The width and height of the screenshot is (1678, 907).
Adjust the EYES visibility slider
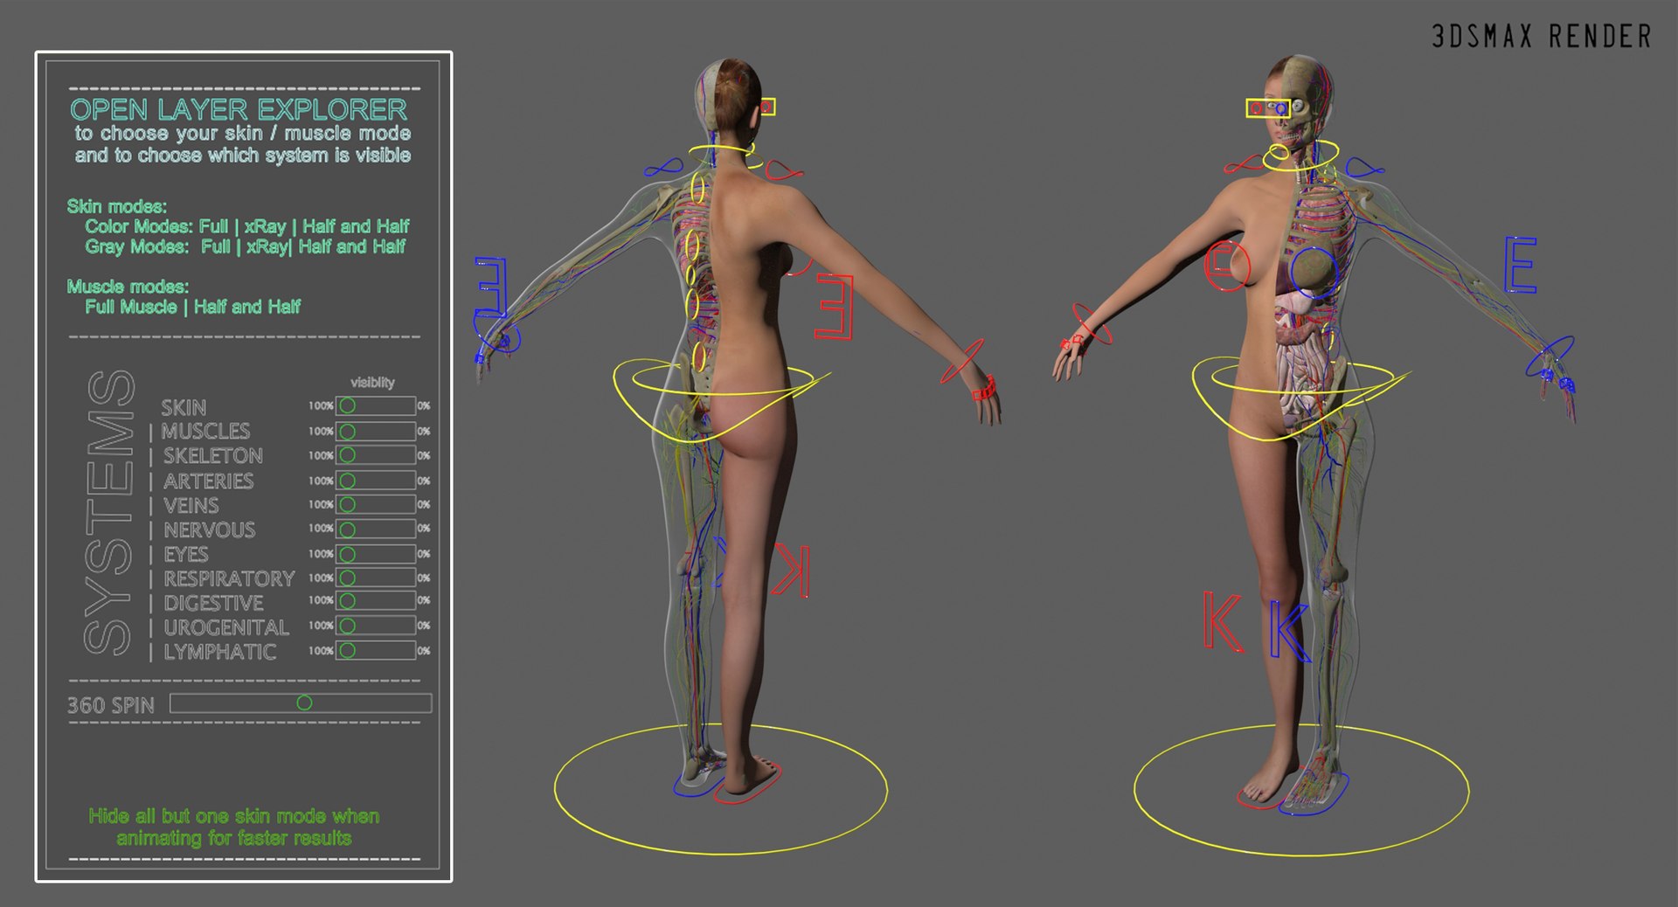point(376,554)
